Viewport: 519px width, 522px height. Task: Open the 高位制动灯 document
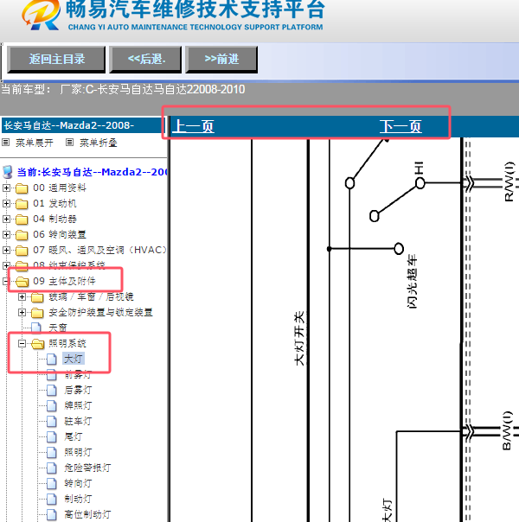[87, 514]
